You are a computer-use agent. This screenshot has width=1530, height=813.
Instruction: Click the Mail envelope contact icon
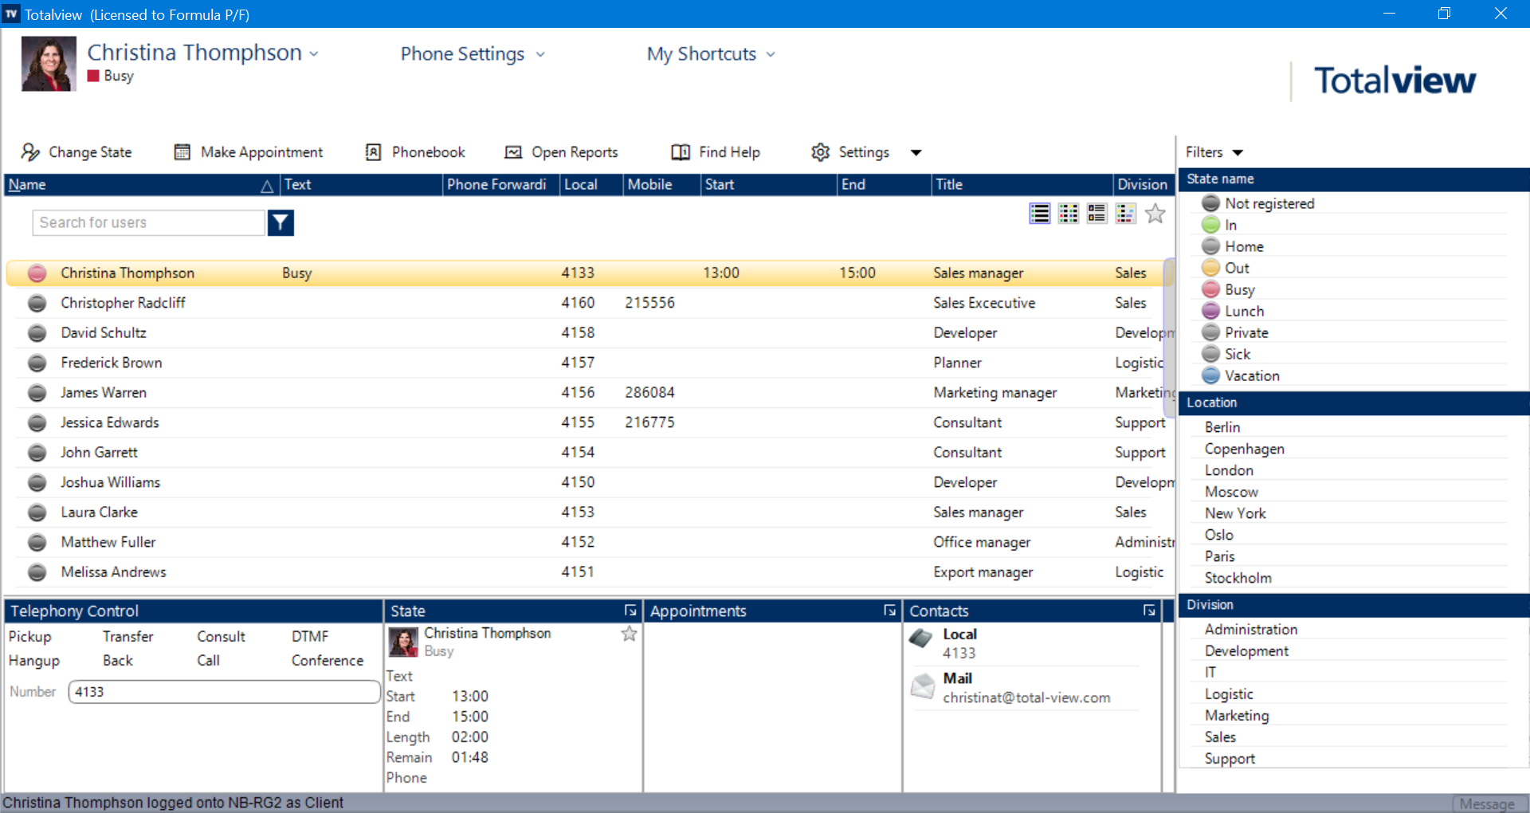pos(923,685)
